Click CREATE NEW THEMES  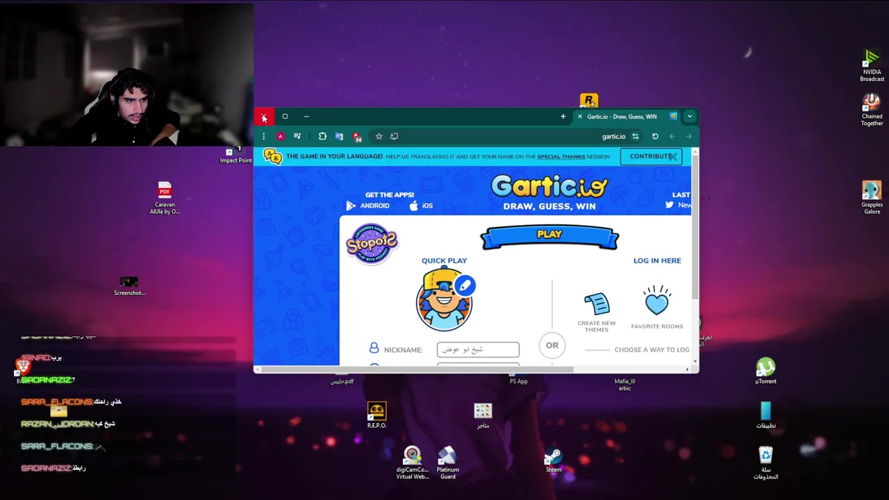[x=597, y=312]
